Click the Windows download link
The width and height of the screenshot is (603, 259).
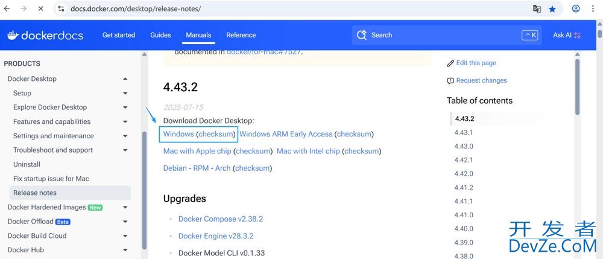point(178,134)
